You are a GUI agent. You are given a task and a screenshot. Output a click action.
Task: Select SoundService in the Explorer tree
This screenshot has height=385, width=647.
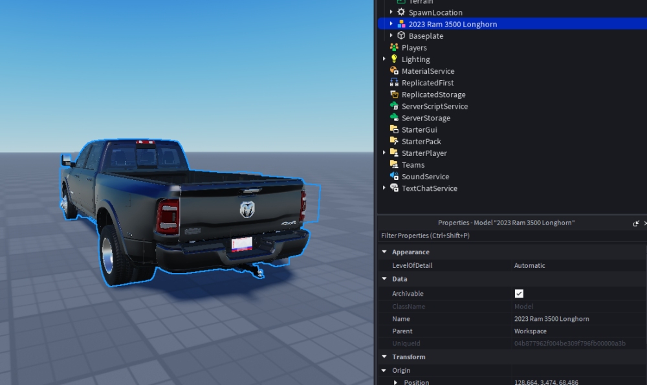(426, 177)
